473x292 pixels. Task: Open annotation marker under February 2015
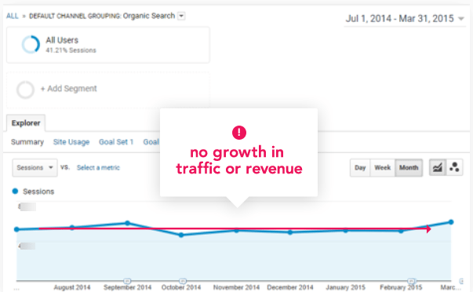(412, 281)
